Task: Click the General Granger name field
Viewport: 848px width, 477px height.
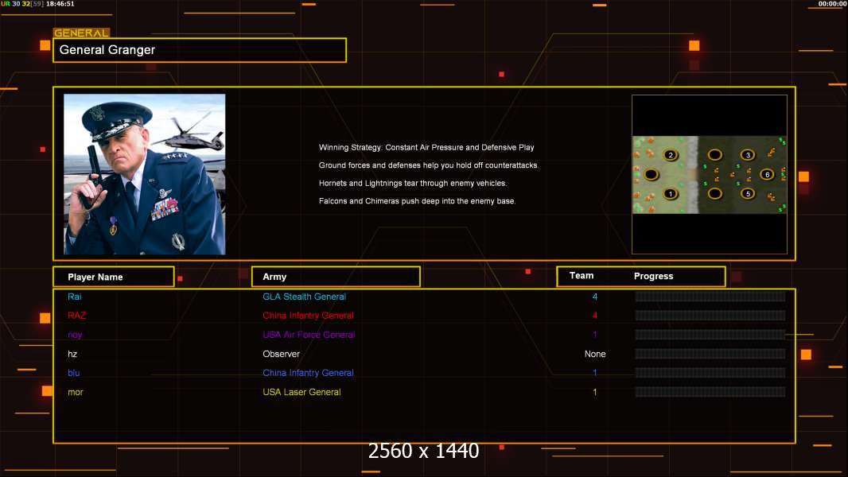Action: coord(200,50)
